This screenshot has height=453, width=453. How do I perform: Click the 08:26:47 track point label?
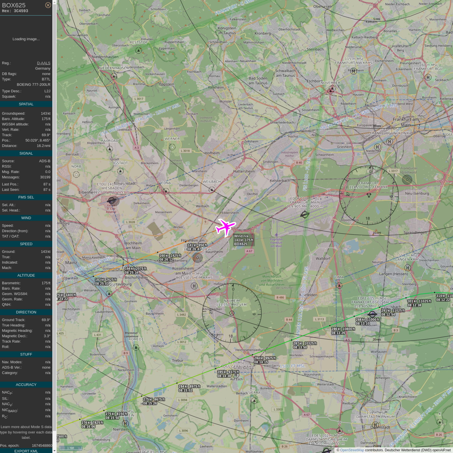[x=194, y=249]
